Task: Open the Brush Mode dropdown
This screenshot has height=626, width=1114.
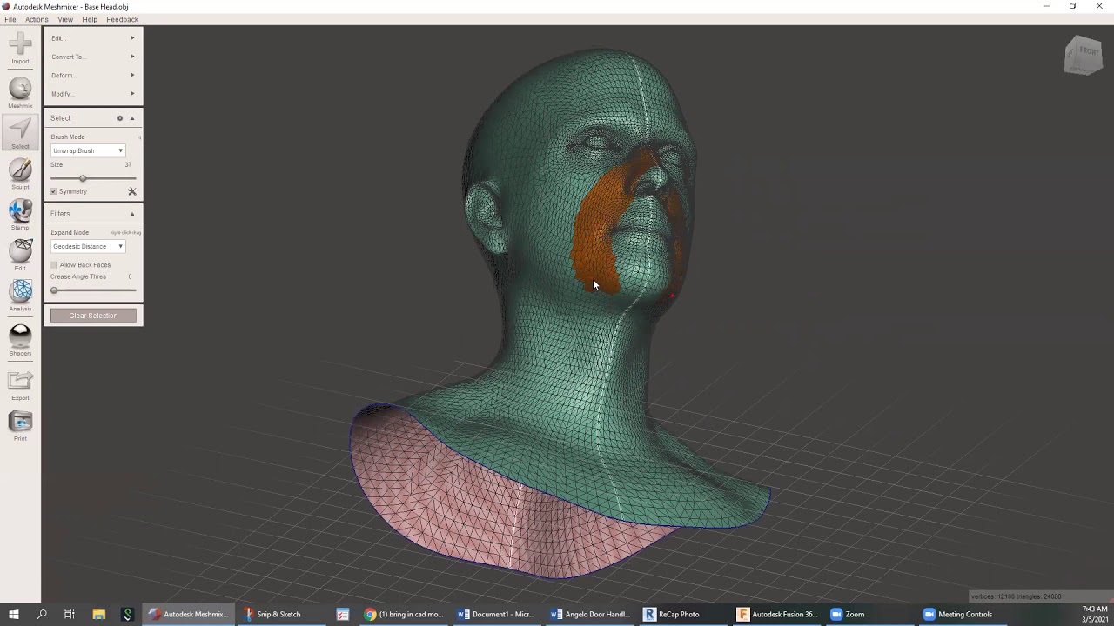Action: coord(88,151)
